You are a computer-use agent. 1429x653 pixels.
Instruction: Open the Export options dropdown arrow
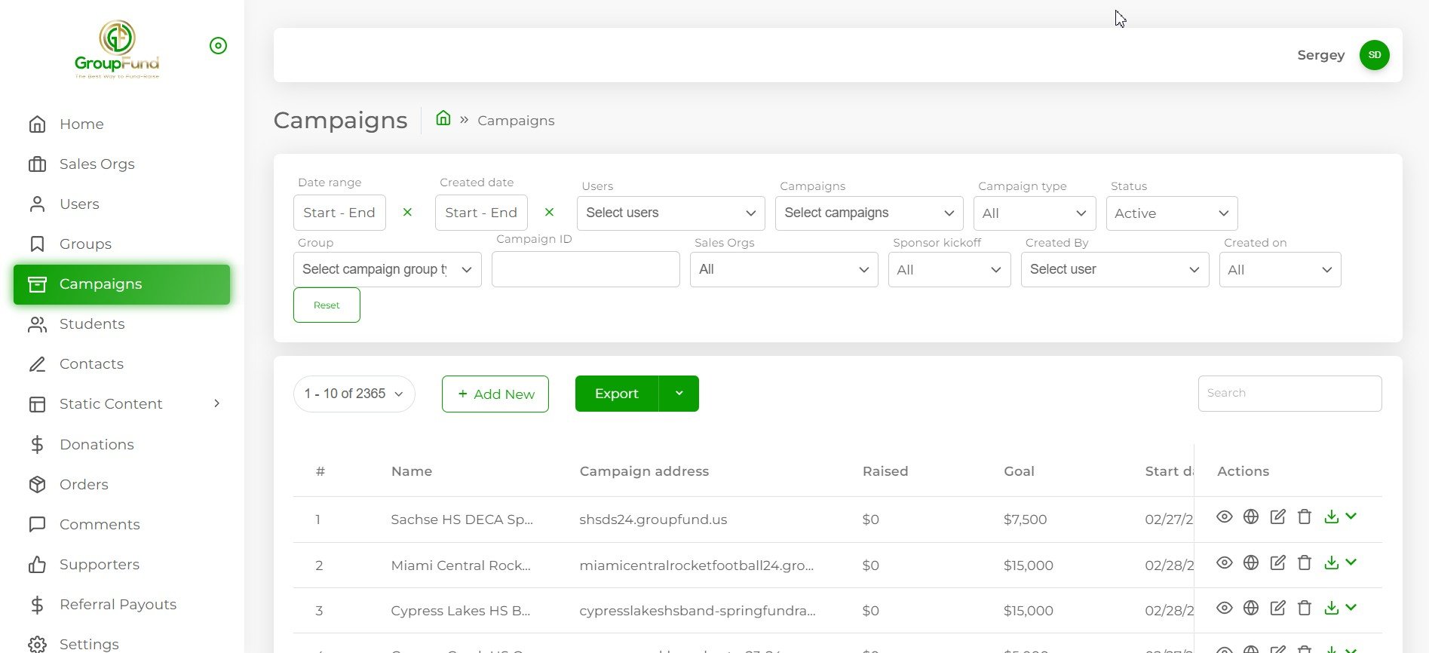coord(679,394)
